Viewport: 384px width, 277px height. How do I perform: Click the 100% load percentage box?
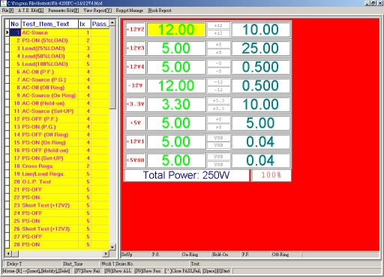[x=271, y=175]
